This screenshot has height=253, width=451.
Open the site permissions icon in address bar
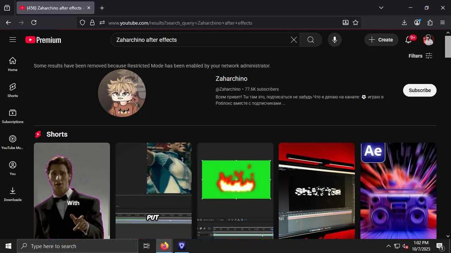coord(102,22)
